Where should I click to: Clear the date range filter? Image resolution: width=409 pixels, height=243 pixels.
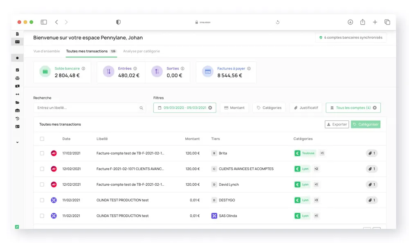[210, 108]
